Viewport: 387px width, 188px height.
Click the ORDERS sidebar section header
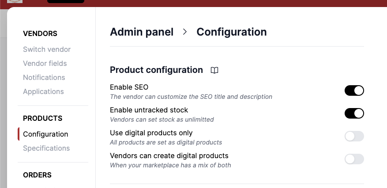(x=37, y=175)
